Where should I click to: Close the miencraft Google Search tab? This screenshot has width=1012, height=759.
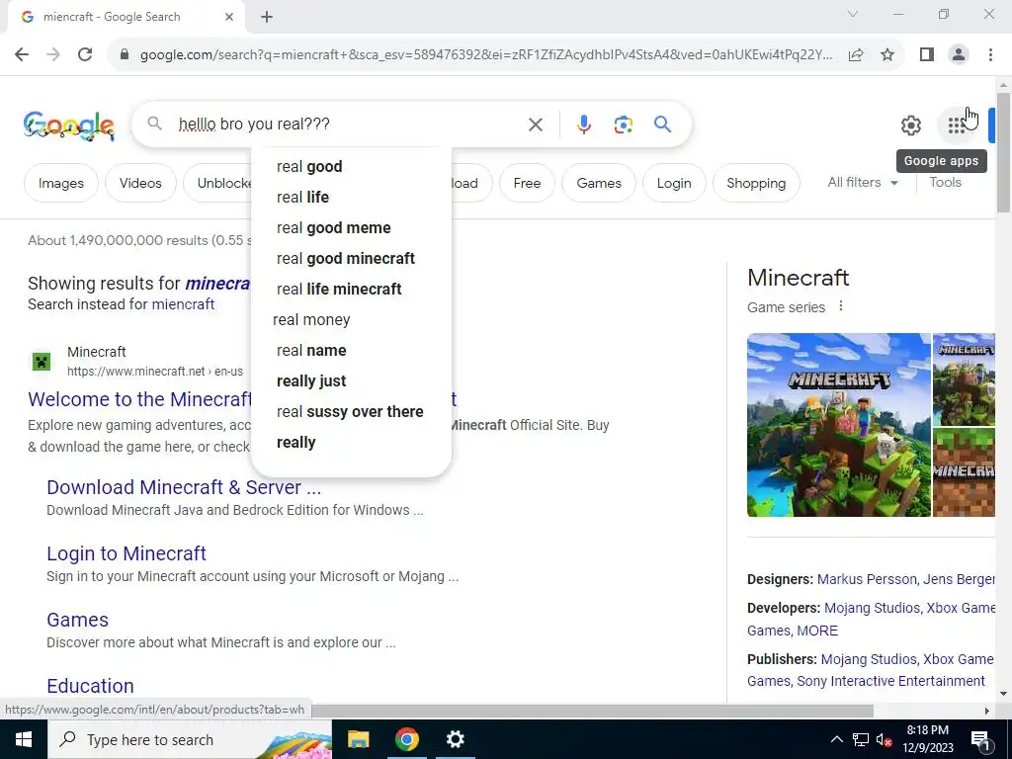[229, 17]
